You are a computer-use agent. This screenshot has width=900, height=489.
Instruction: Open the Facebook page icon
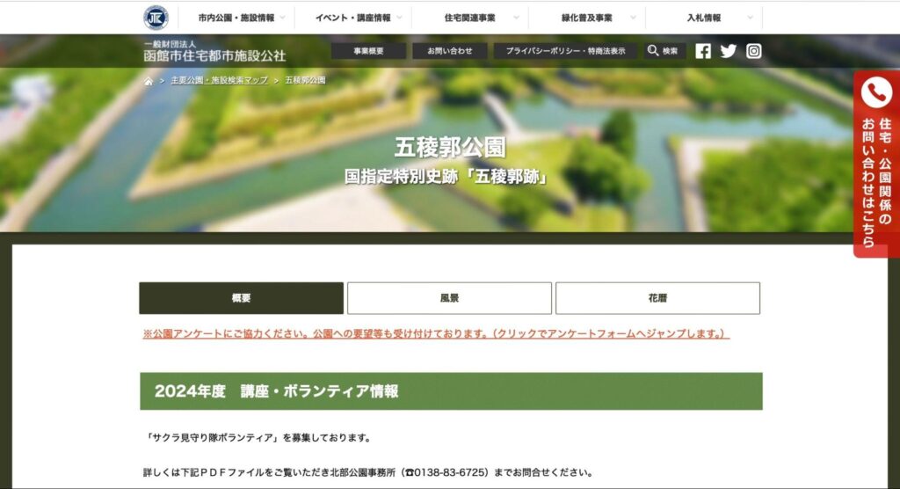tap(703, 51)
